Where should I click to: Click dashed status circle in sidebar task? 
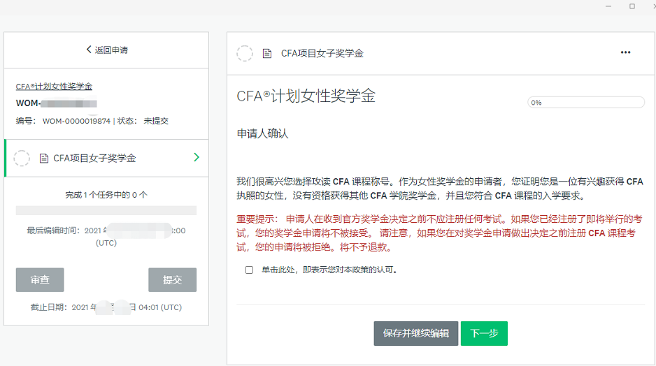tap(22, 159)
